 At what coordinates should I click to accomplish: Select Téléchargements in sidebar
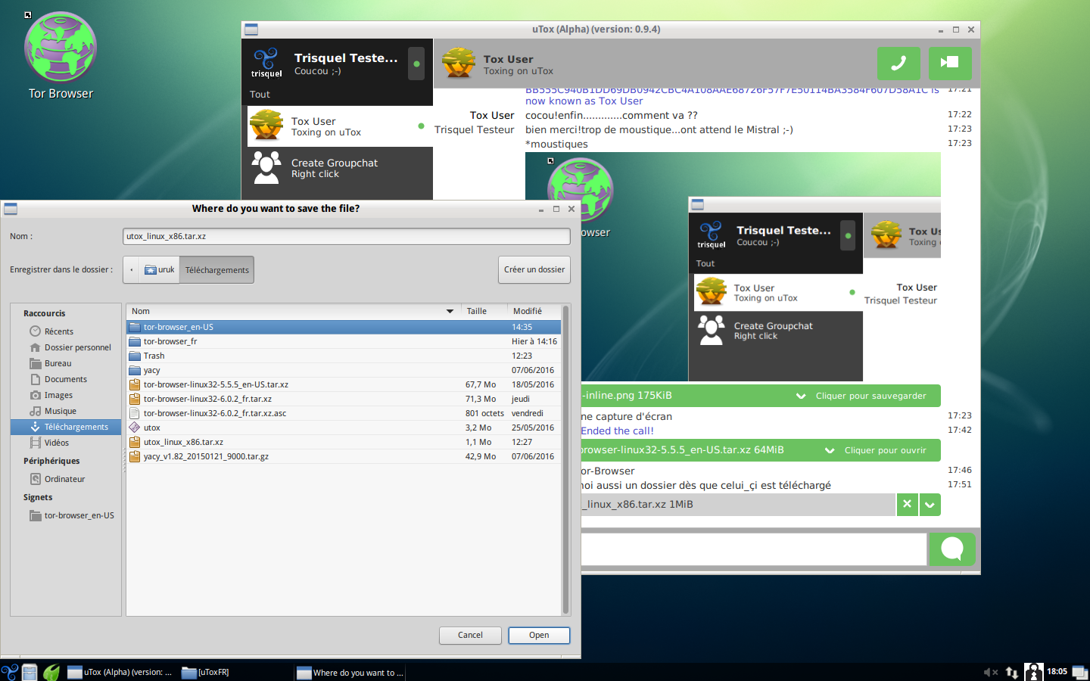pos(66,427)
